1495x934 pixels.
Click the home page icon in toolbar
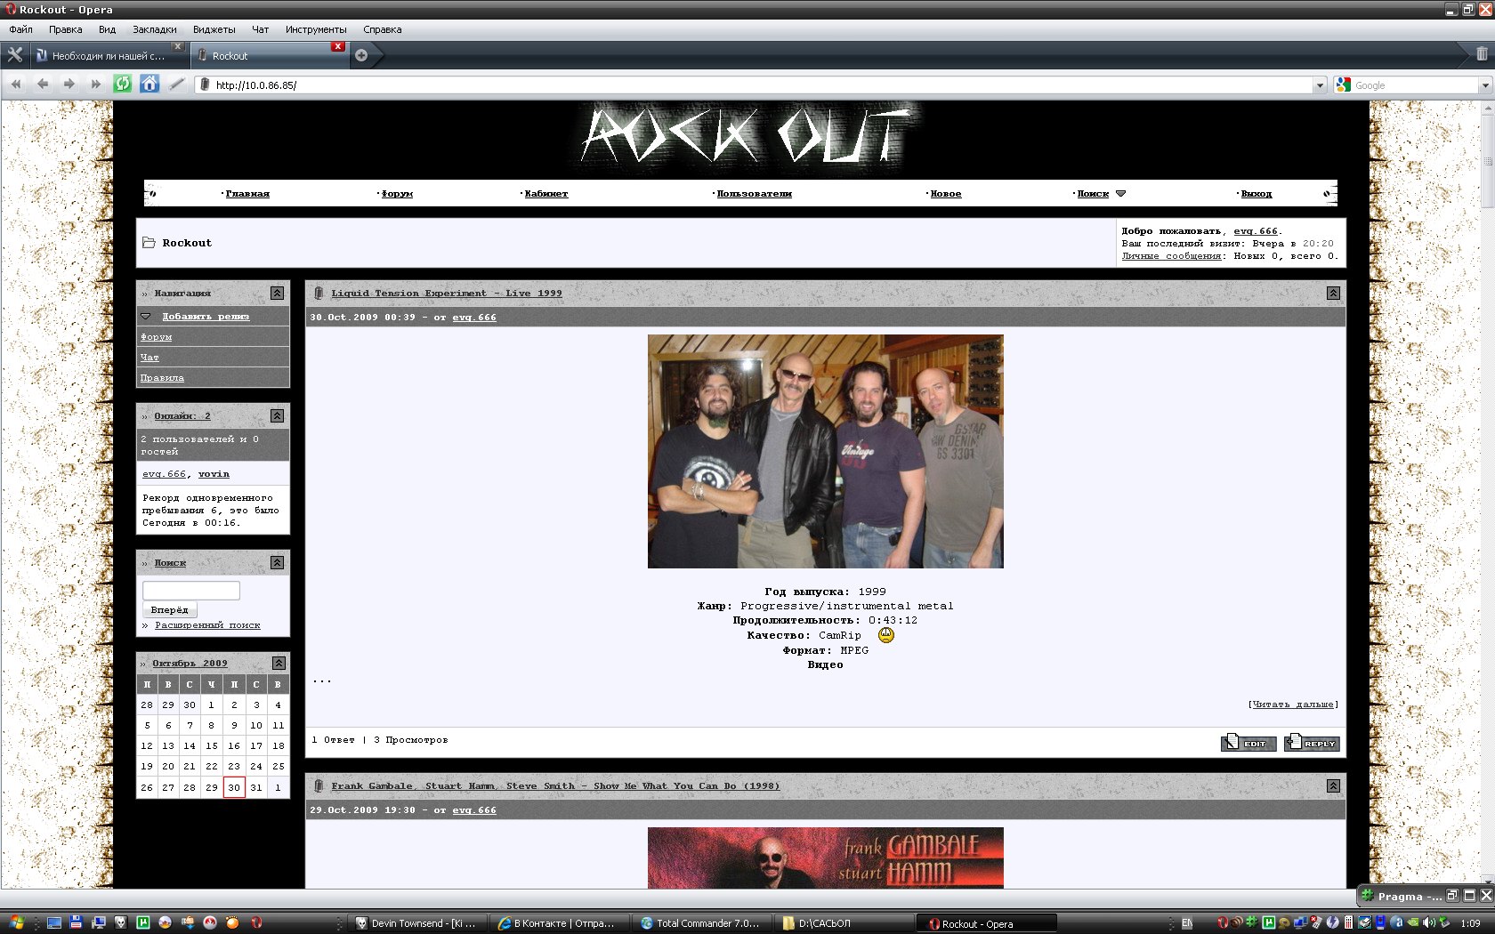pos(149,85)
